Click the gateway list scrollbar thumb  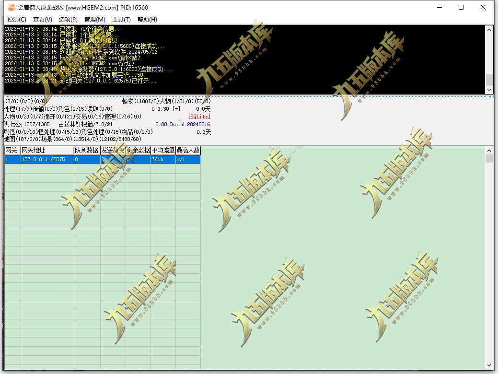(489, 159)
